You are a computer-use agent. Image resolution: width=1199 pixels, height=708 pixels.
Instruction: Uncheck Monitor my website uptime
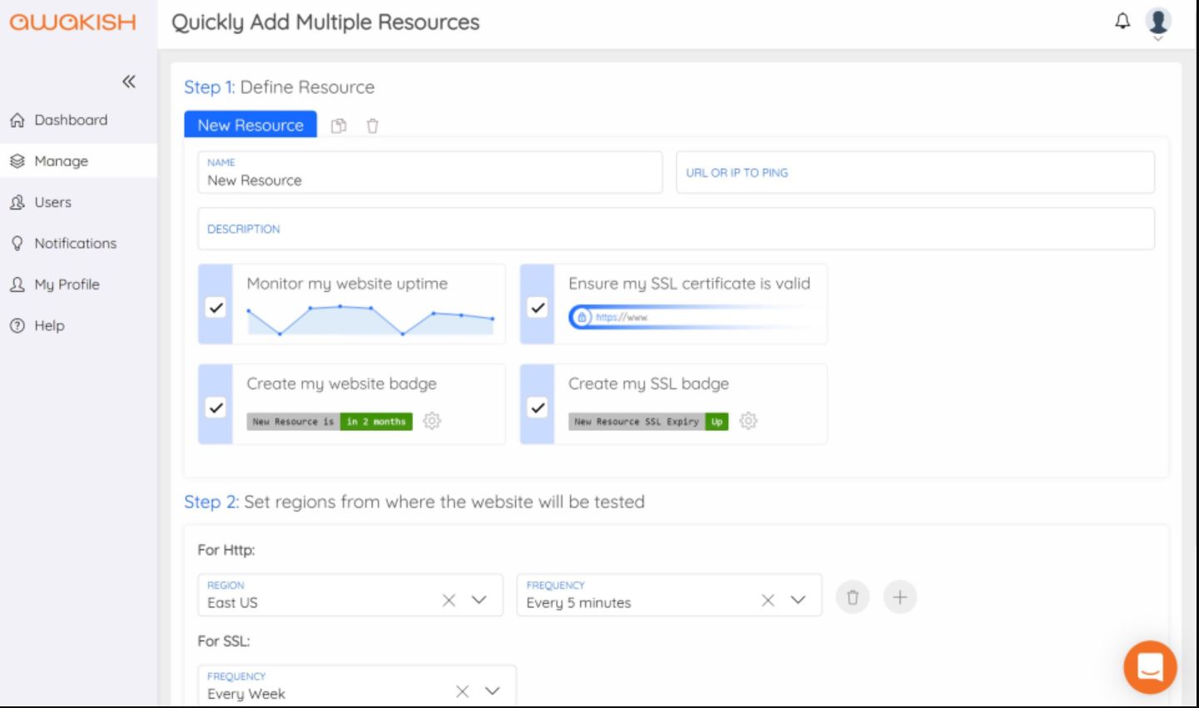coord(216,308)
